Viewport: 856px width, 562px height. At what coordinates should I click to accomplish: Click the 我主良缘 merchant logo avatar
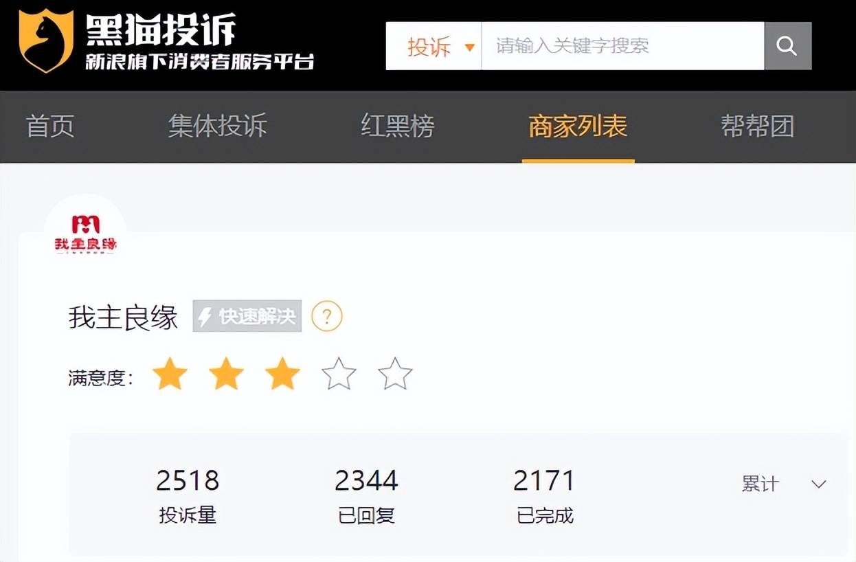85,235
